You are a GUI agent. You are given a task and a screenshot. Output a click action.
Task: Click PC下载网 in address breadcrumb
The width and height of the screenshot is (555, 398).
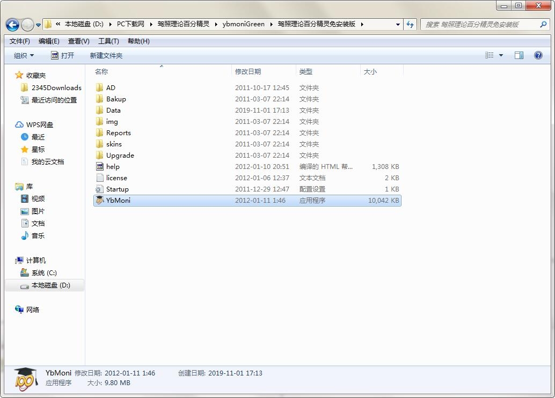(x=130, y=24)
